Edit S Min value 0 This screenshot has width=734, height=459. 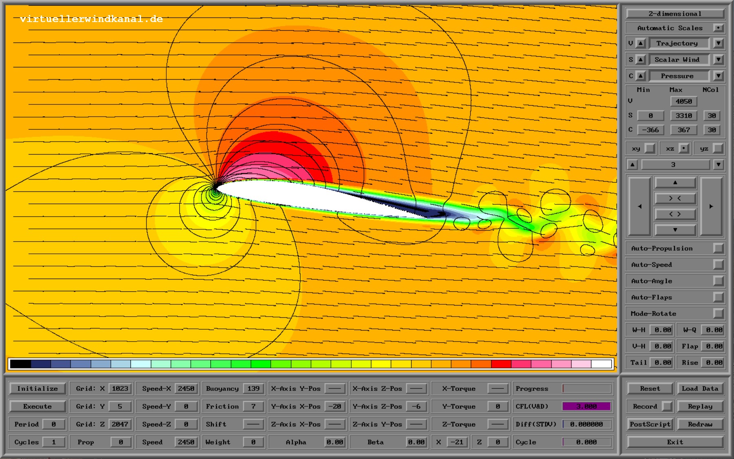pos(650,115)
